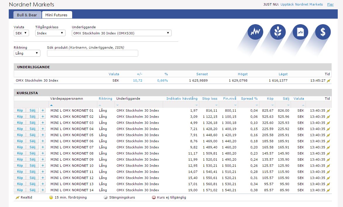Image resolution: width=343 pixels, height=207 pixels.
Task: Click the wheat commodities circle icon
Action: pos(278,32)
